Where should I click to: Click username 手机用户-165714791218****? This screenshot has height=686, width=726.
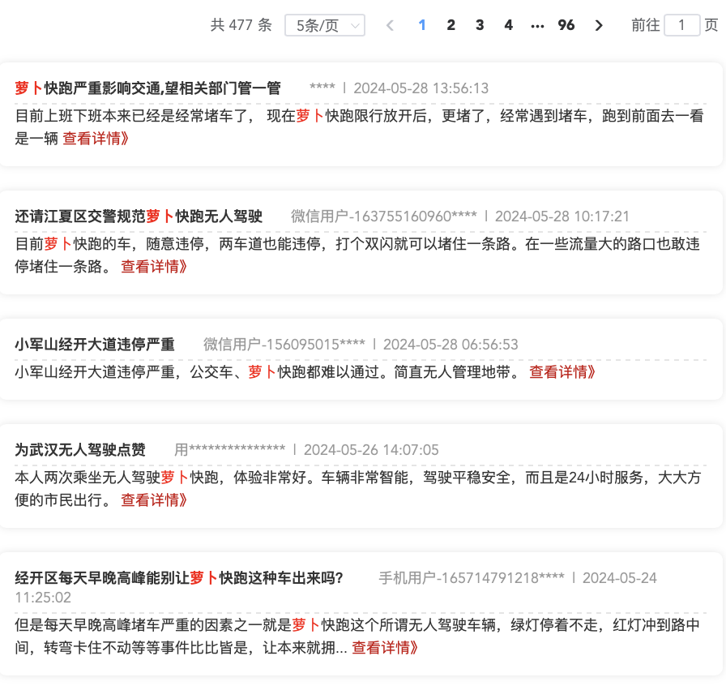click(472, 578)
